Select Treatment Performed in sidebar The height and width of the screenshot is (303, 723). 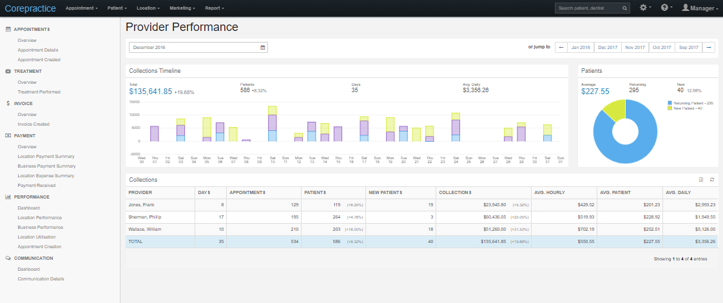coord(39,92)
